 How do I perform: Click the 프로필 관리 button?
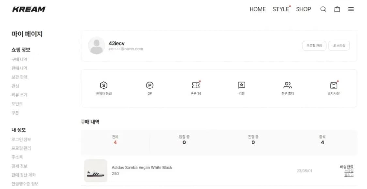(314, 46)
